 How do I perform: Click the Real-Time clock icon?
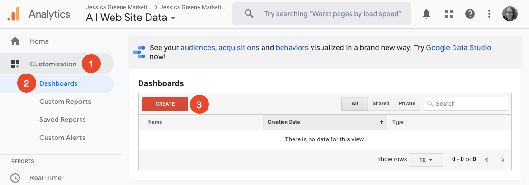click(x=15, y=177)
